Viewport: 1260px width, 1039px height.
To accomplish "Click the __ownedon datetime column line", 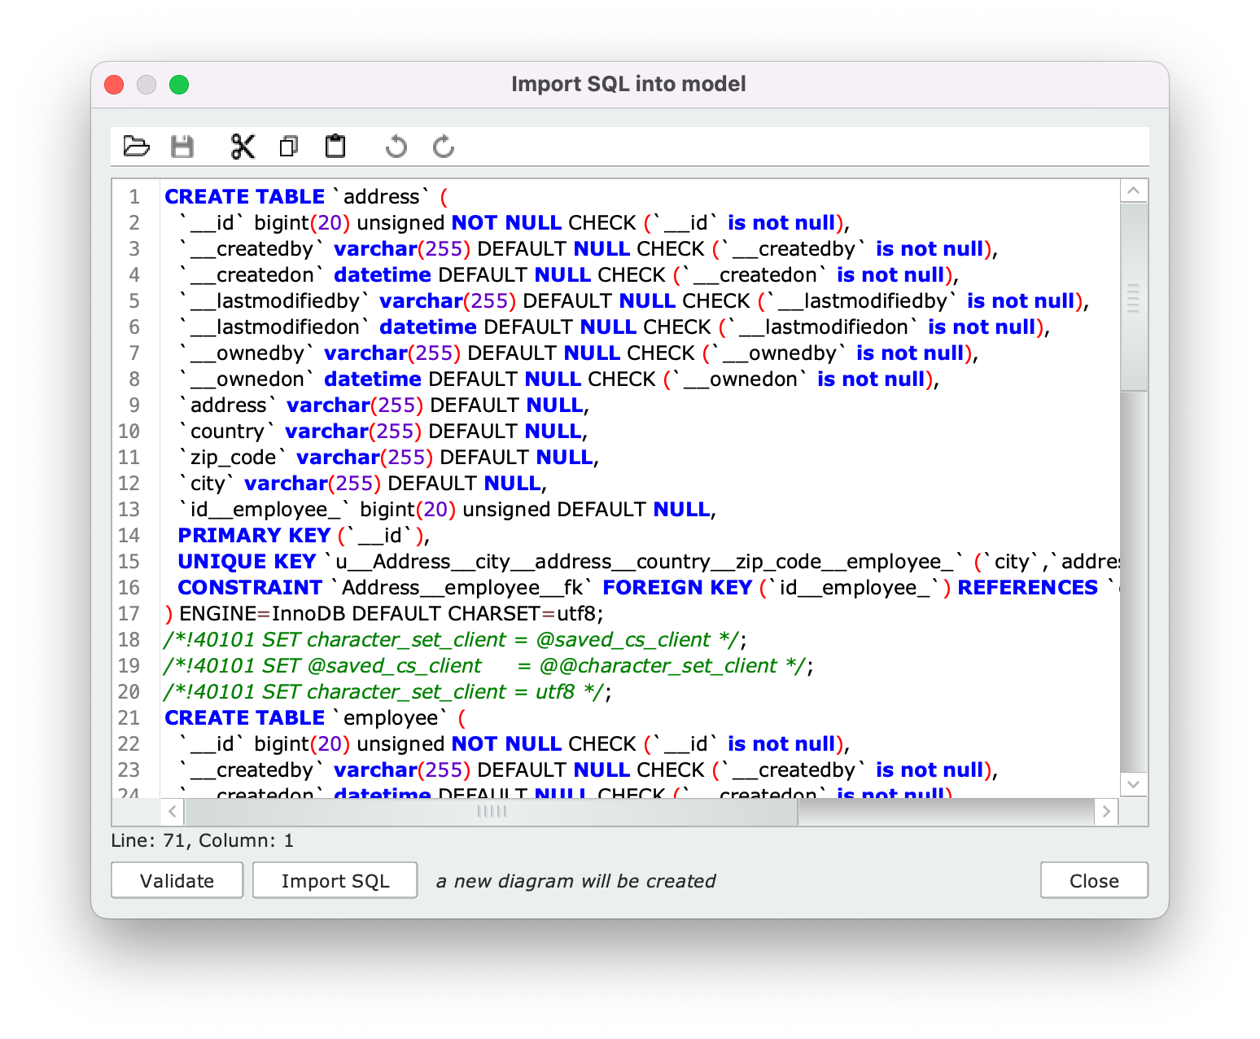I will (x=558, y=379).
